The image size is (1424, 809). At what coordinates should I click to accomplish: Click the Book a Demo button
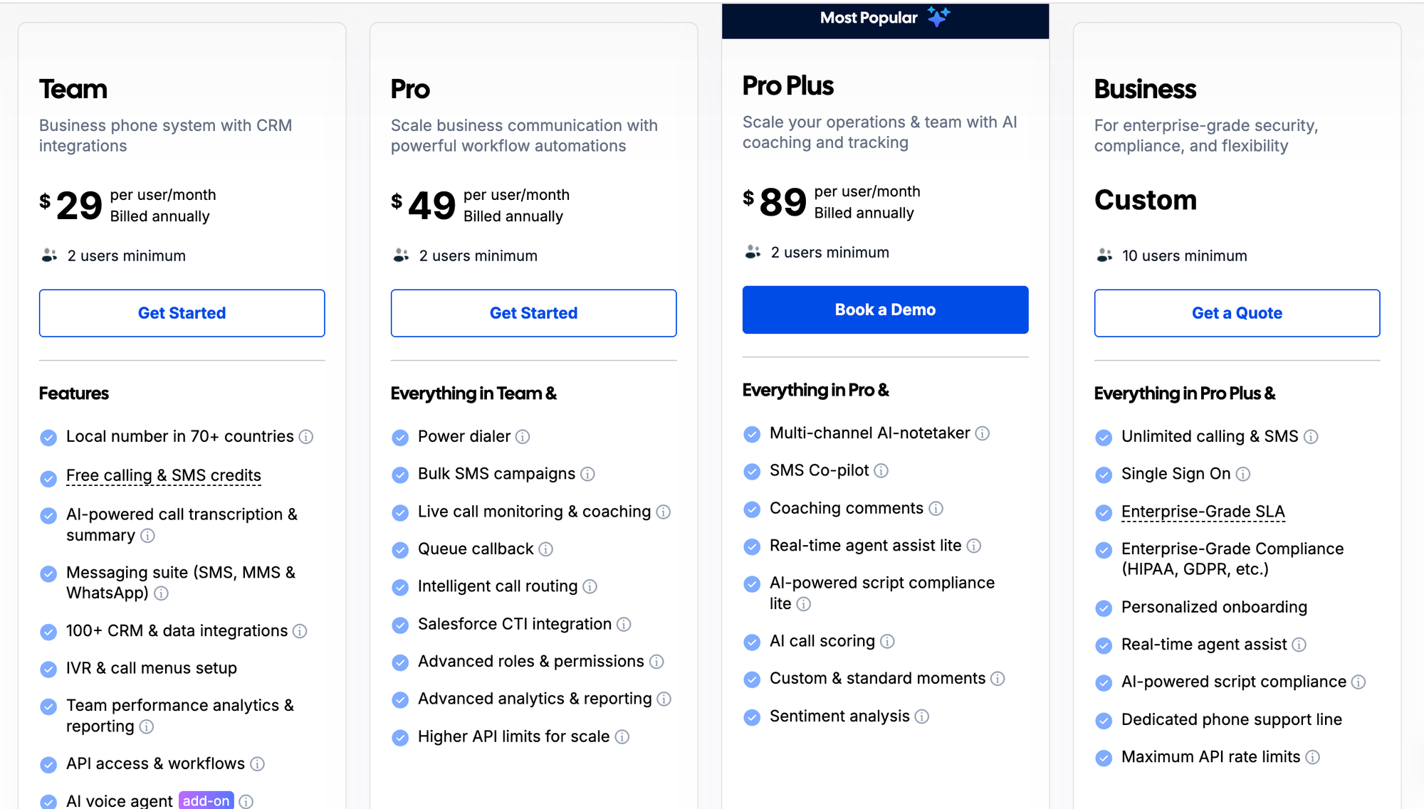point(886,310)
